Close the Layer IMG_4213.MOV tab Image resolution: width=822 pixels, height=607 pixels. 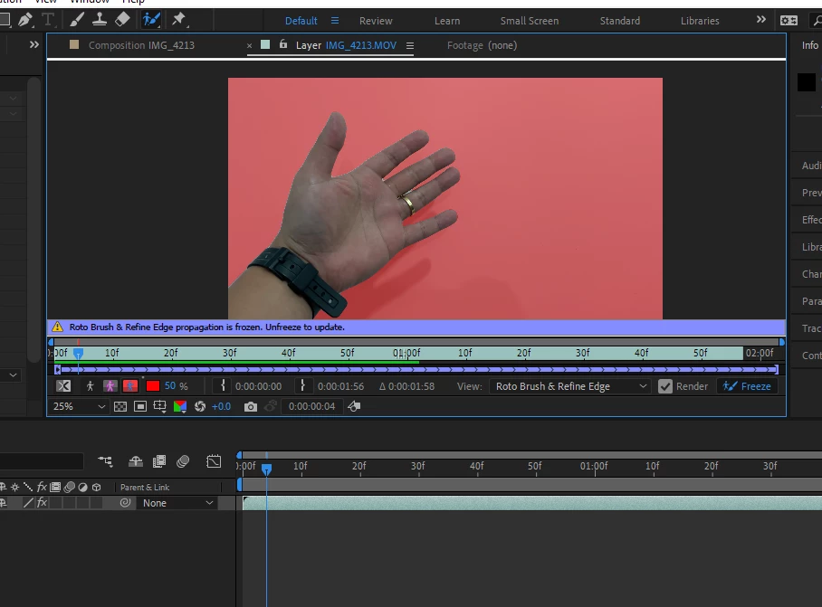[250, 46]
